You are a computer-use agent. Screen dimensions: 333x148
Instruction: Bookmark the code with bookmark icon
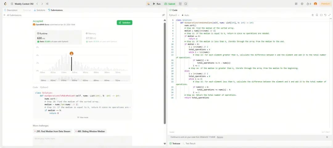[317, 15]
